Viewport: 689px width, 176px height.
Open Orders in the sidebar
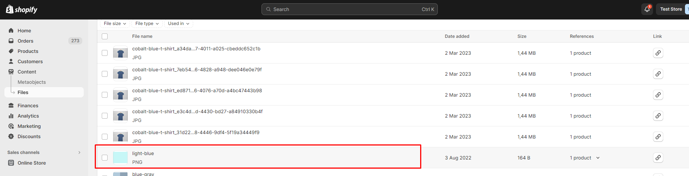(25, 41)
